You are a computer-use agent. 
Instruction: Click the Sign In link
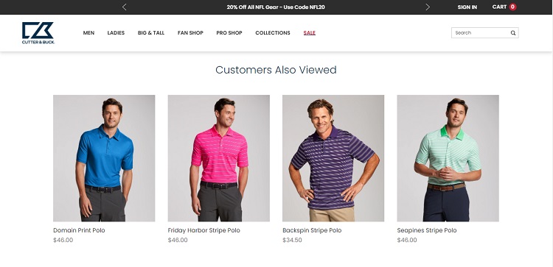[x=467, y=7]
